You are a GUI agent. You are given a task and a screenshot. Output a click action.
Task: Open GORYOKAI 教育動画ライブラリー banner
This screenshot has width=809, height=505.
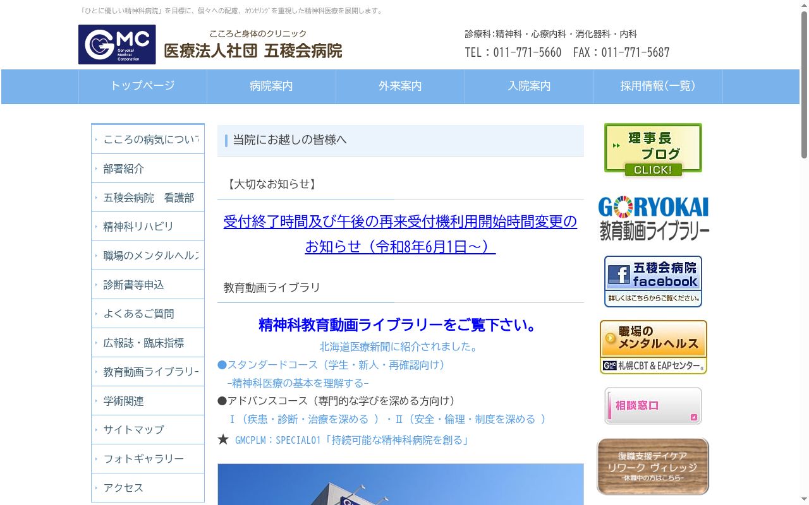(654, 218)
